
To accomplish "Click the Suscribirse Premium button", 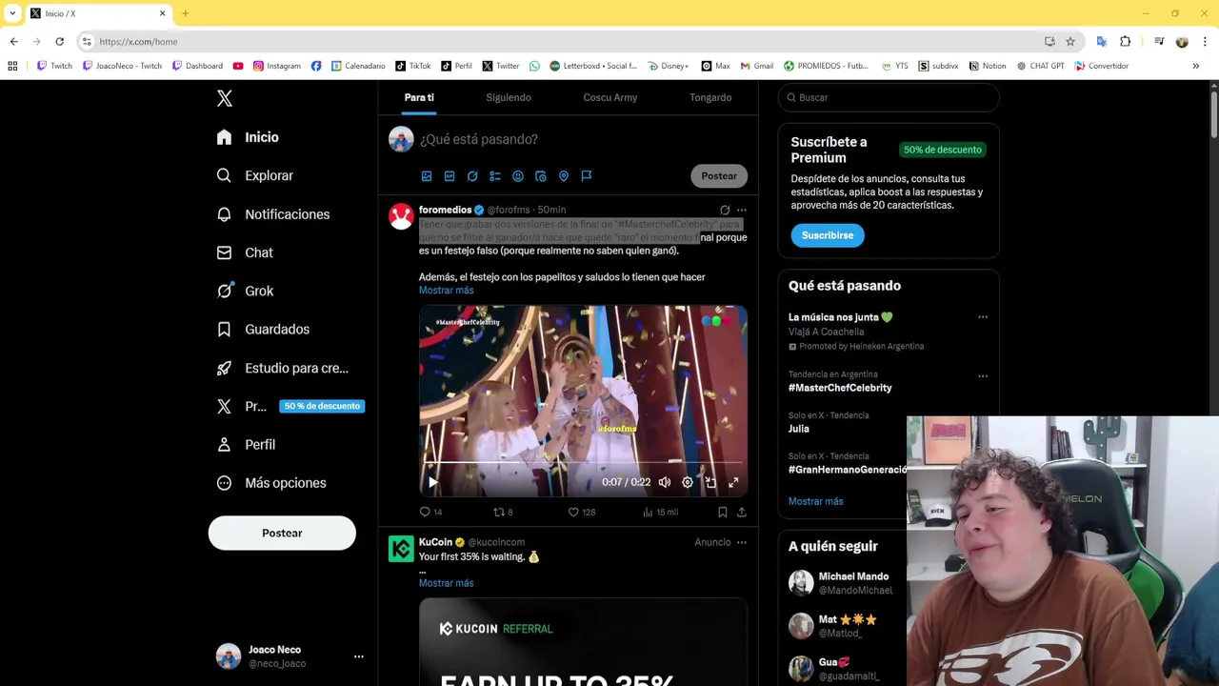I will pos(827,235).
